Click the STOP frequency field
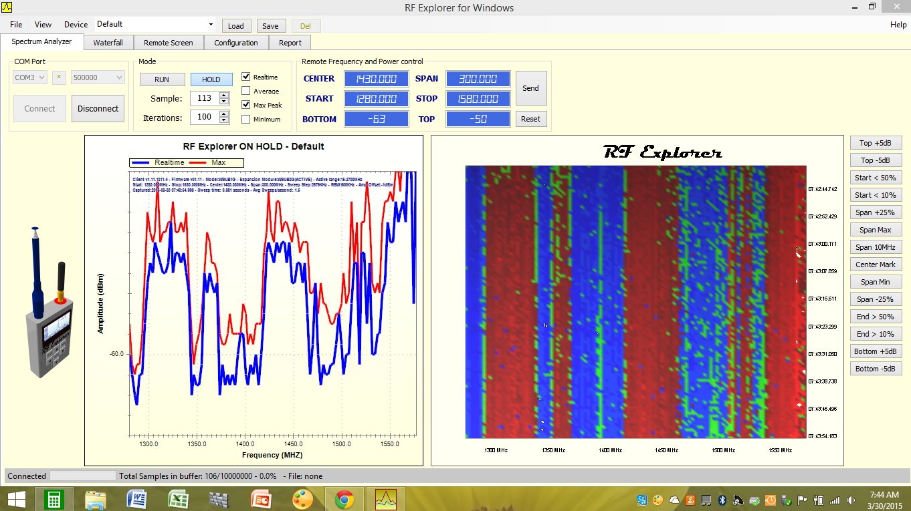The width and height of the screenshot is (911, 511). [478, 99]
